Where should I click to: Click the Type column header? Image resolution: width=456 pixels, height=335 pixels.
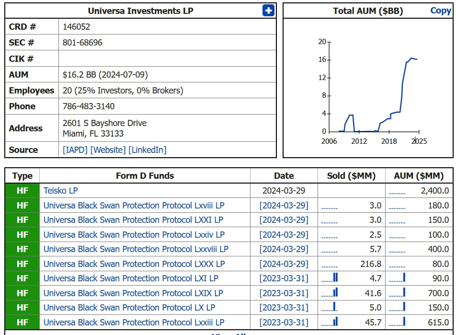pos(23,176)
